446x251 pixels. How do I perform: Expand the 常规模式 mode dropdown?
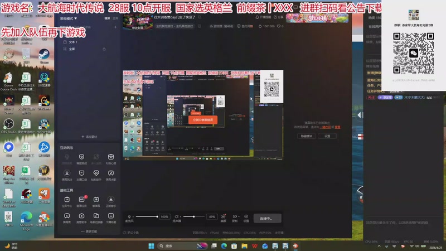[x=68, y=18]
